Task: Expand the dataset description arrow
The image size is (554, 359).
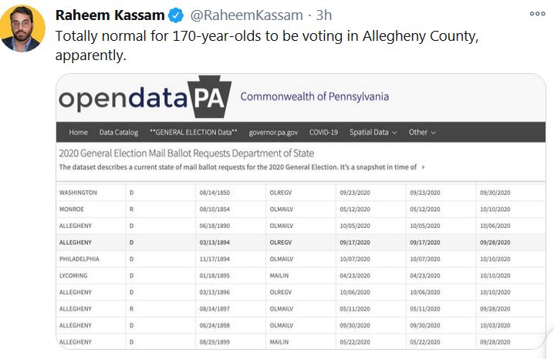Action: point(424,166)
